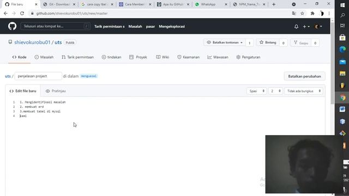
Task: Switch to the Kode tab
Action: point(20,57)
